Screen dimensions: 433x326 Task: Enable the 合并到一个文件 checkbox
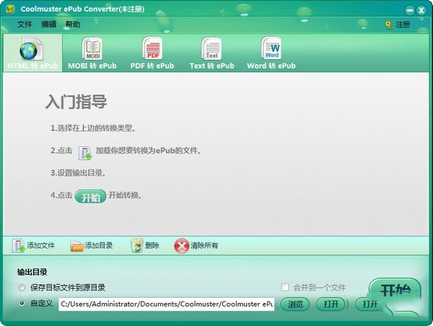[x=285, y=287]
